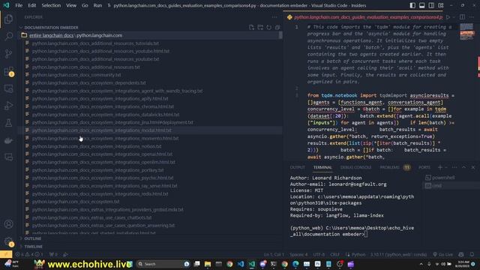Open the Manage gear icon

click(x=8, y=241)
